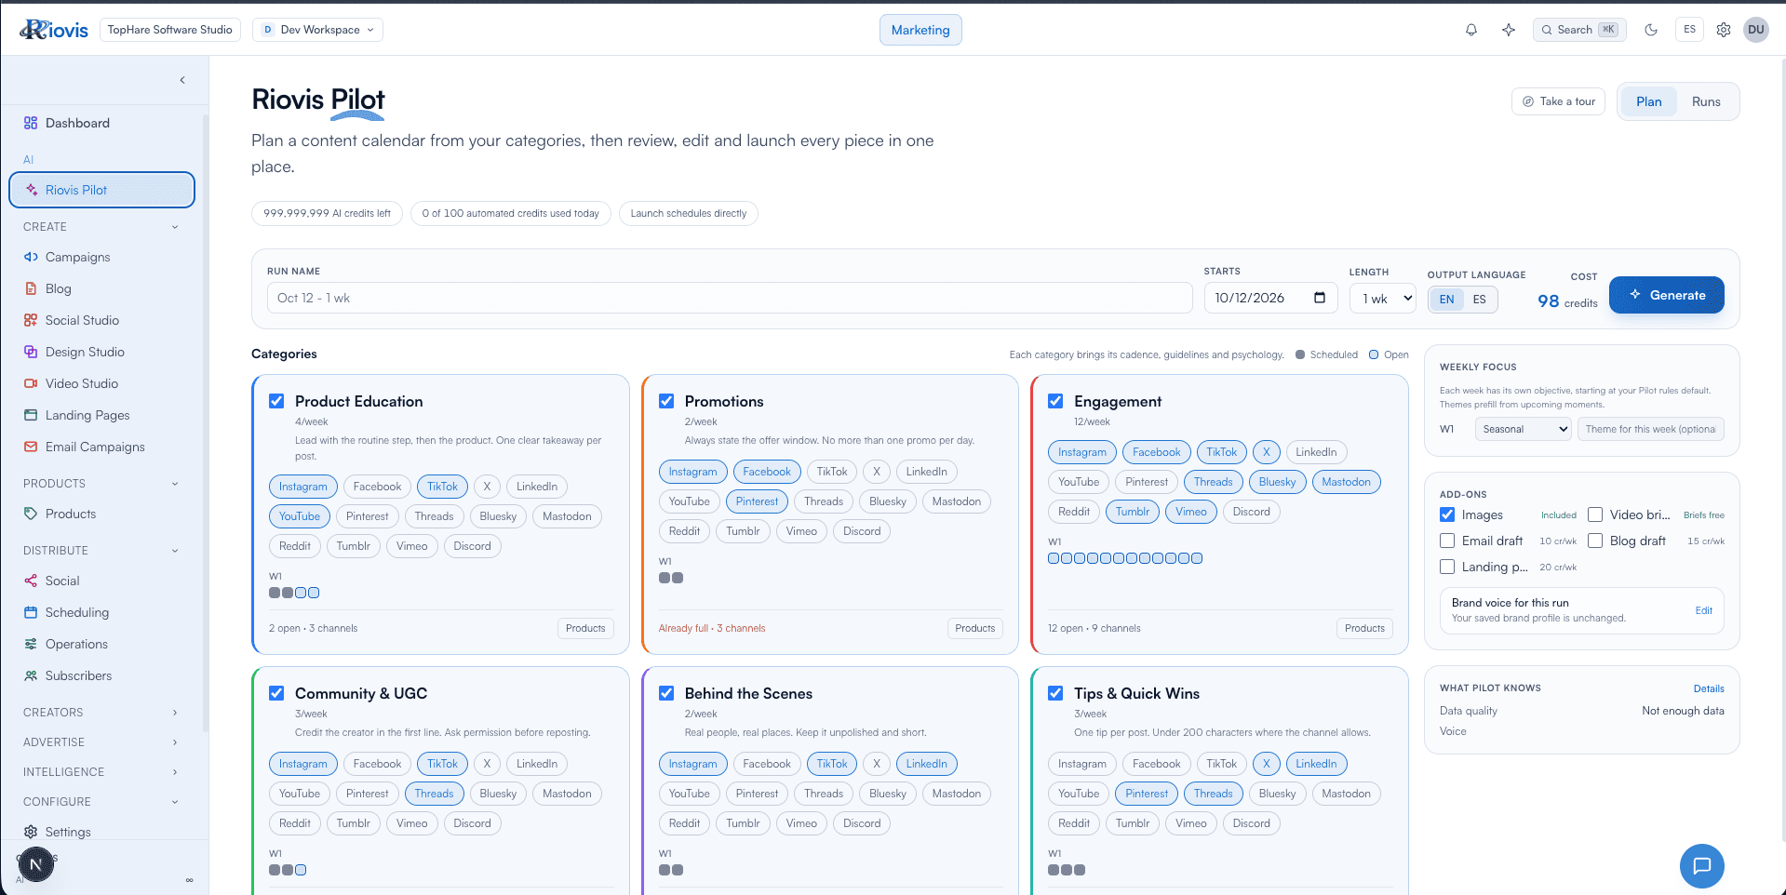Open Video Studio icon
Viewport: 1786px width, 895px height.
pos(31,383)
